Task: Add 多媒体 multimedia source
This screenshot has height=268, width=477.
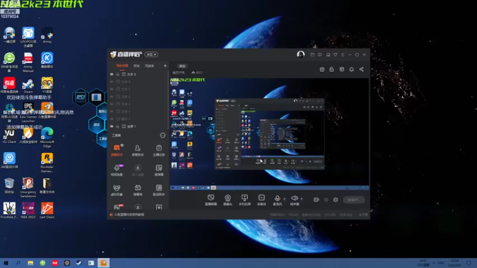Action: coord(262,200)
